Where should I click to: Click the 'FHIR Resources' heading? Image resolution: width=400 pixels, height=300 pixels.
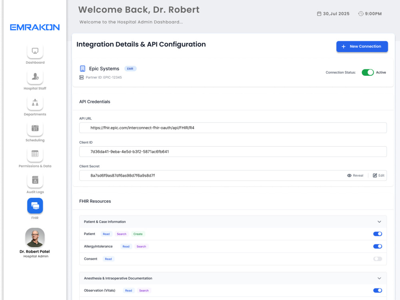[95, 201]
